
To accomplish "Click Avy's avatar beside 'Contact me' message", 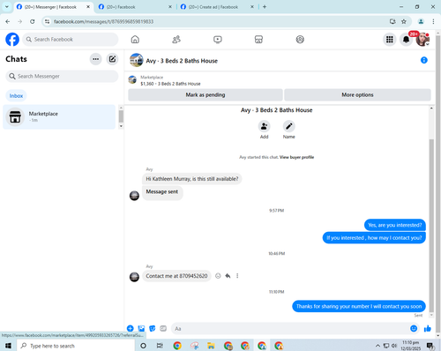I will pos(134,277).
